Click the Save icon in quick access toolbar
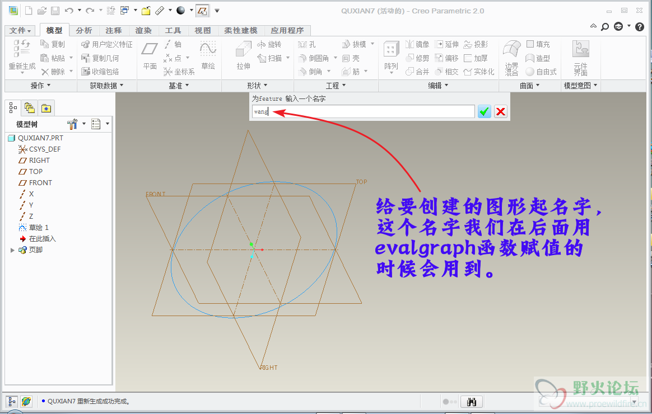The width and height of the screenshot is (652, 414). click(x=55, y=11)
